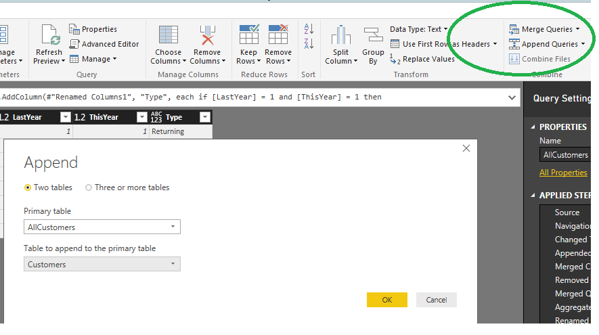This screenshot has height=335, width=599.
Task: Open the ThisYear column filter dropdown
Action: click(141, 117)
